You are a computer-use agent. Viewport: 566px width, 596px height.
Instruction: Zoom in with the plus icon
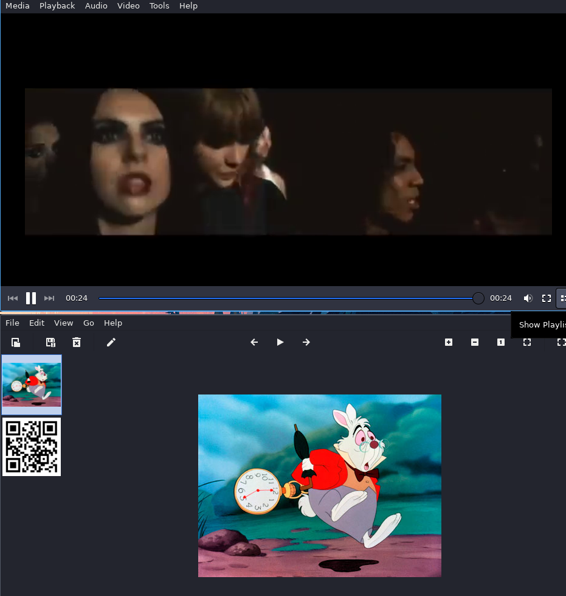click(x=449, y=343)
